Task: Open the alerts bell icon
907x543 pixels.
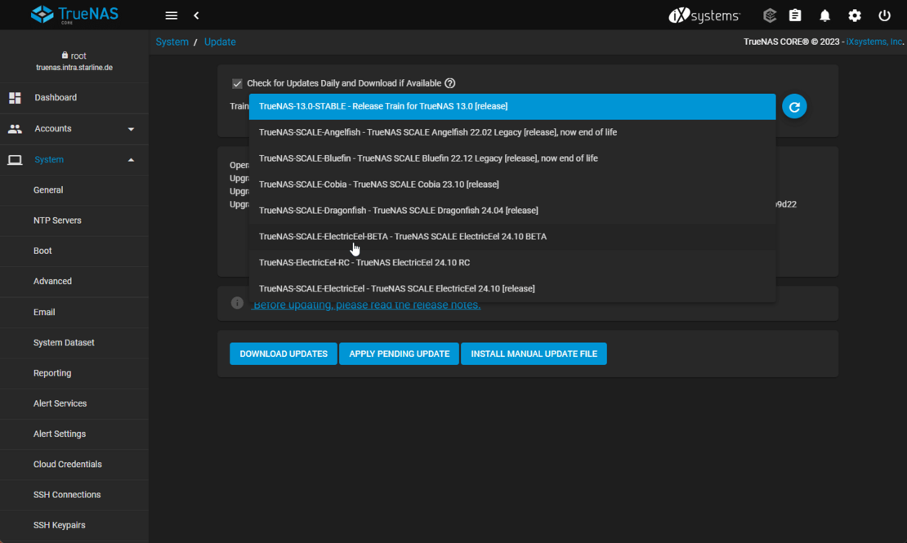Action: pos(824,16)
